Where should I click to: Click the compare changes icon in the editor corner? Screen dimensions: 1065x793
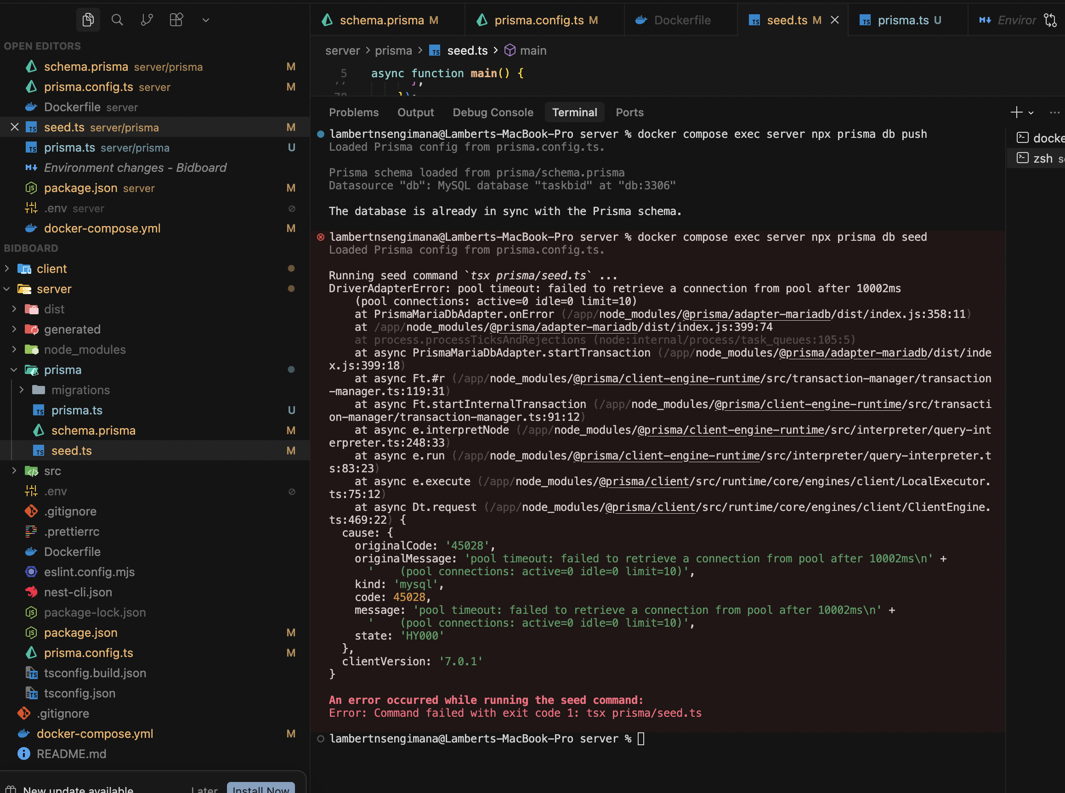1050,20
